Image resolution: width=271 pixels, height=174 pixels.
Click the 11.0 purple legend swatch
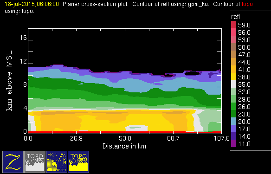coord(233,143)
